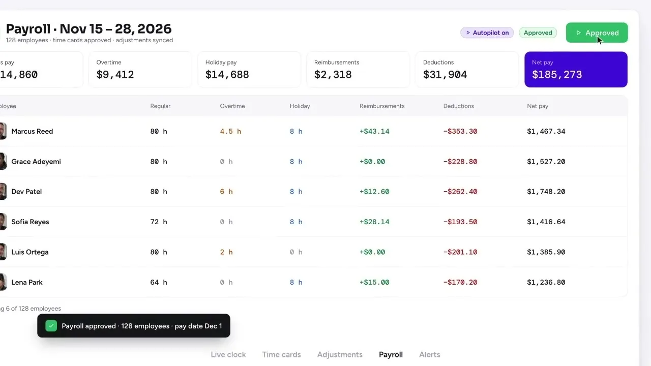Click Sofia Reyes's avatar
The height and width of the screenshot is (366, 651).
point(3,222)
